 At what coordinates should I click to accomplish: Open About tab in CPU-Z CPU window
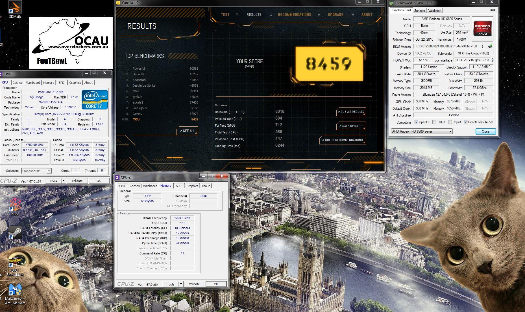tap(88, 83)
